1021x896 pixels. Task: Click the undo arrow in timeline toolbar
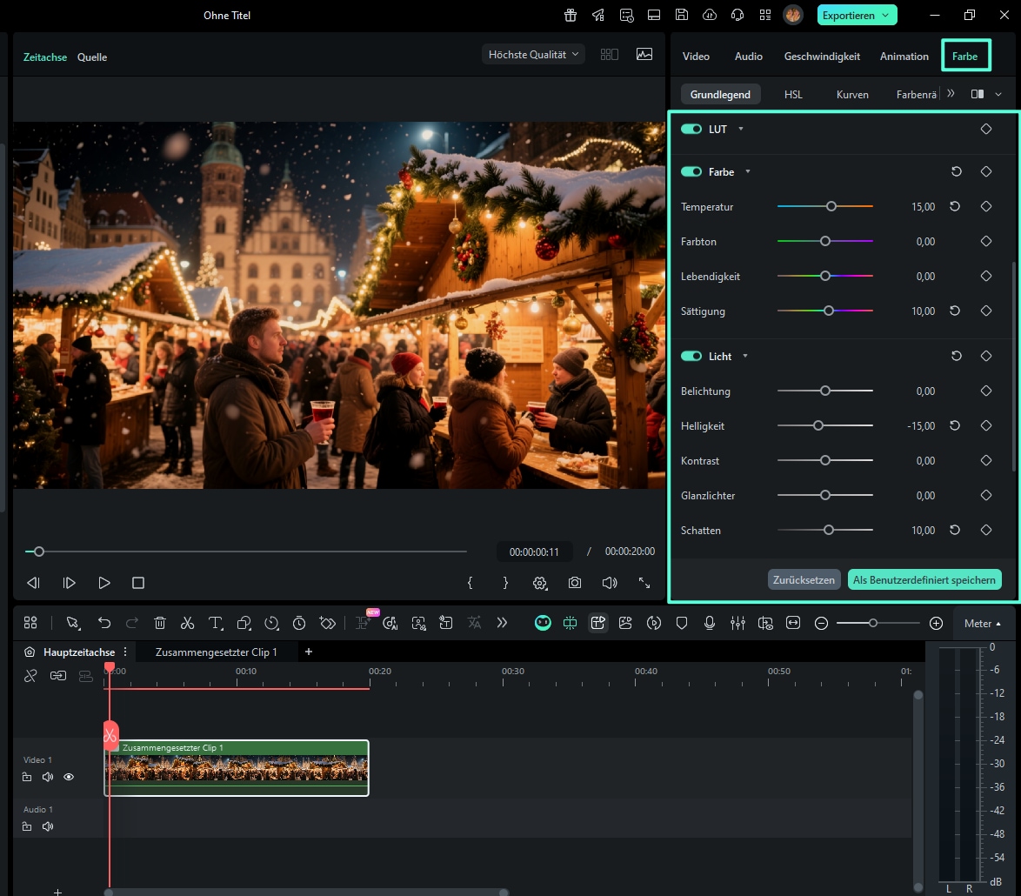104,623
